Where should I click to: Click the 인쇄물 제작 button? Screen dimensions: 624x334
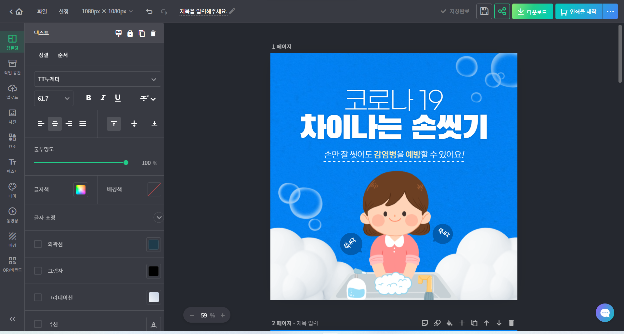[x=579, y=11]
